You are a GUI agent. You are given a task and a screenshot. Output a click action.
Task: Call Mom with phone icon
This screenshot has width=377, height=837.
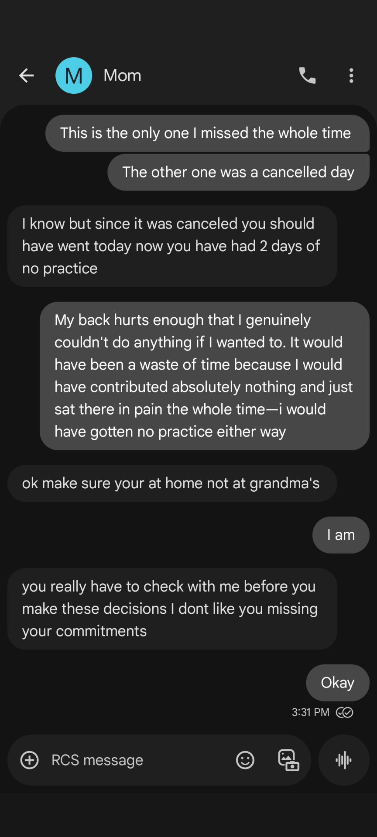[307, 75]
